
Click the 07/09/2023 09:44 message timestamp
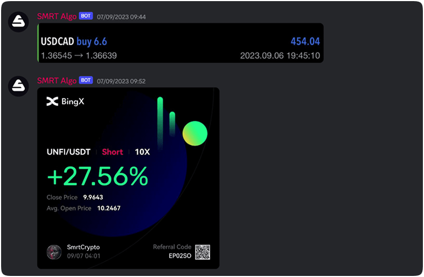pos(121,17)
